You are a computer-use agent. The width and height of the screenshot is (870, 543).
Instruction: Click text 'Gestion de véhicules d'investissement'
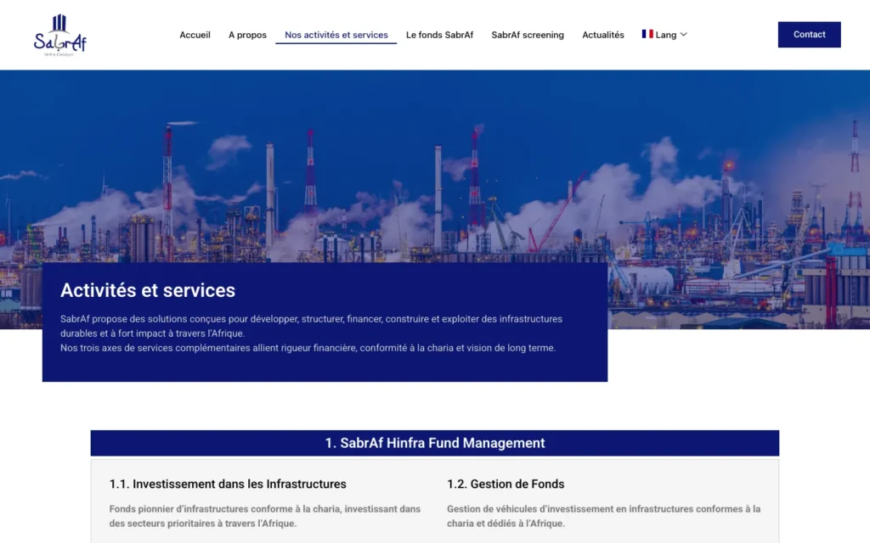(x=604, y=516)
